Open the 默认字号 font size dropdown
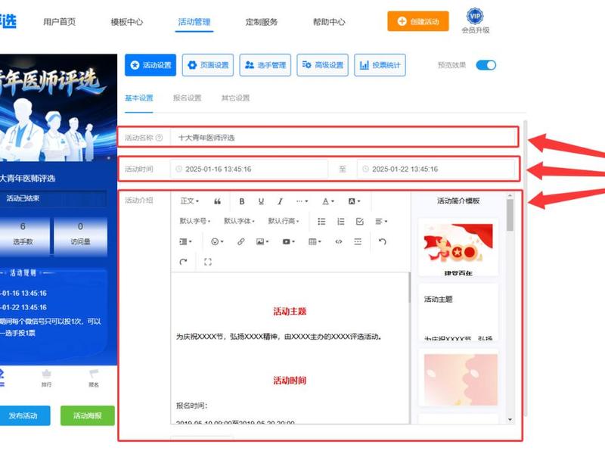 coord(195,221)
